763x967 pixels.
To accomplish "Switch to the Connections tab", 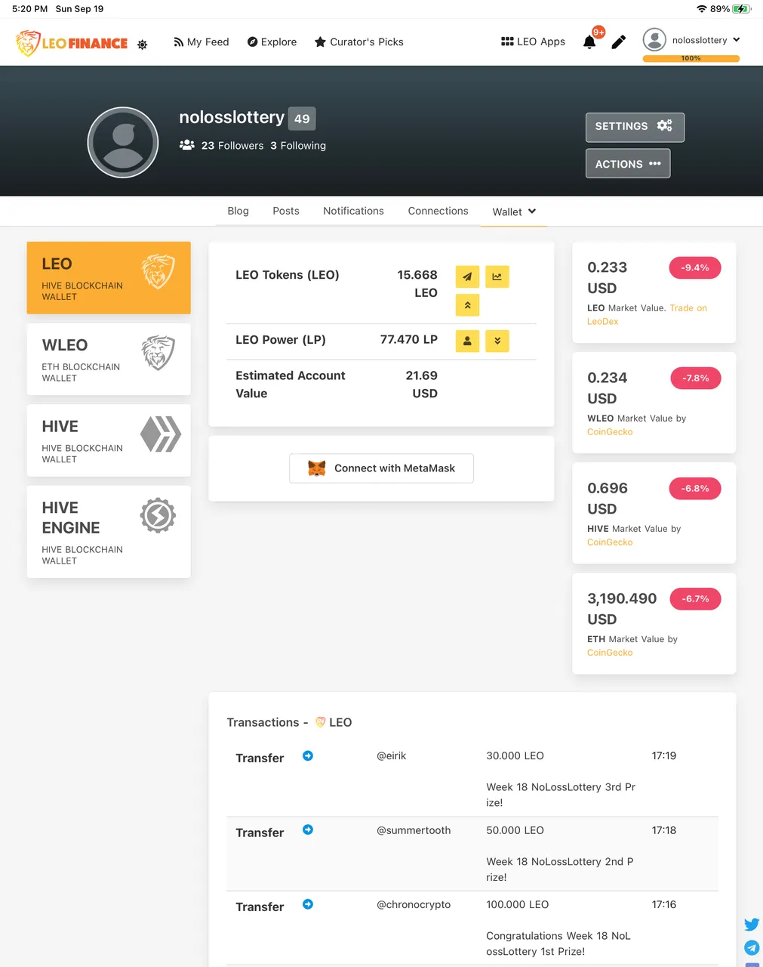I will tap(438, 211).
